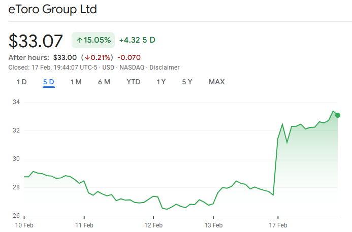Screen dimensions: 352x232
Task: View the 1 Y price chart
Action: (161, 82)
